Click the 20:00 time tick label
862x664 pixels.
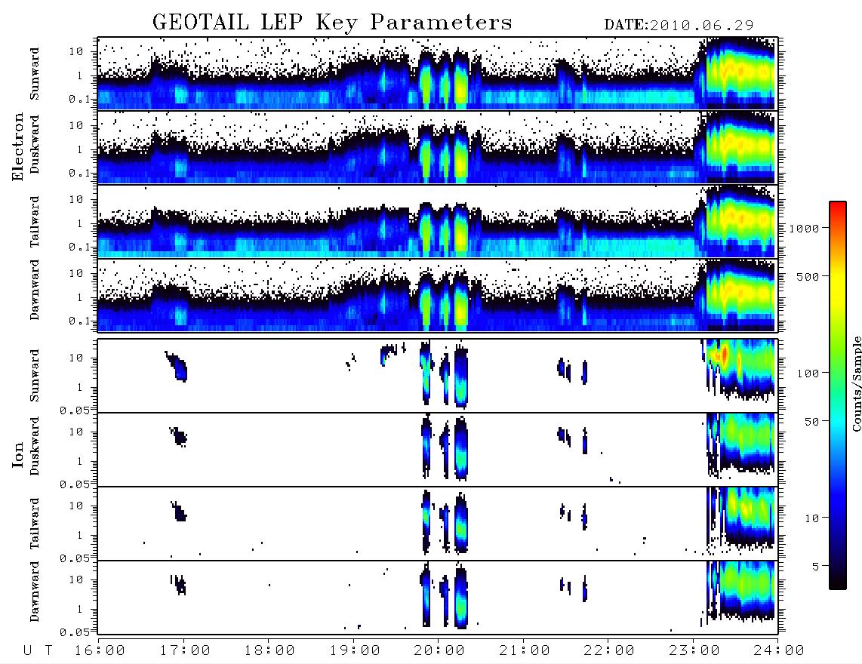[x=439, y=650]
